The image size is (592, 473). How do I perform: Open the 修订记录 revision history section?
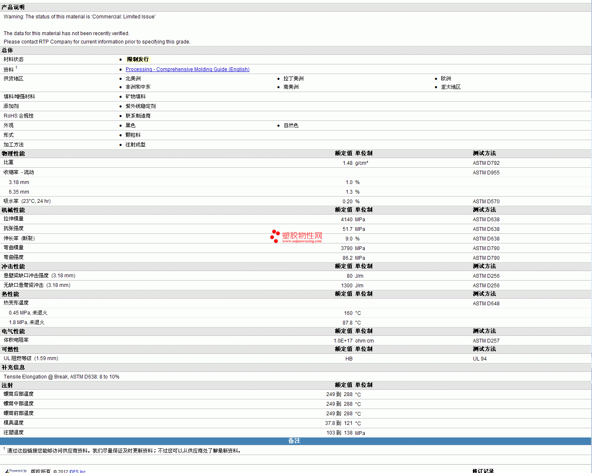(x=483, y=471)
